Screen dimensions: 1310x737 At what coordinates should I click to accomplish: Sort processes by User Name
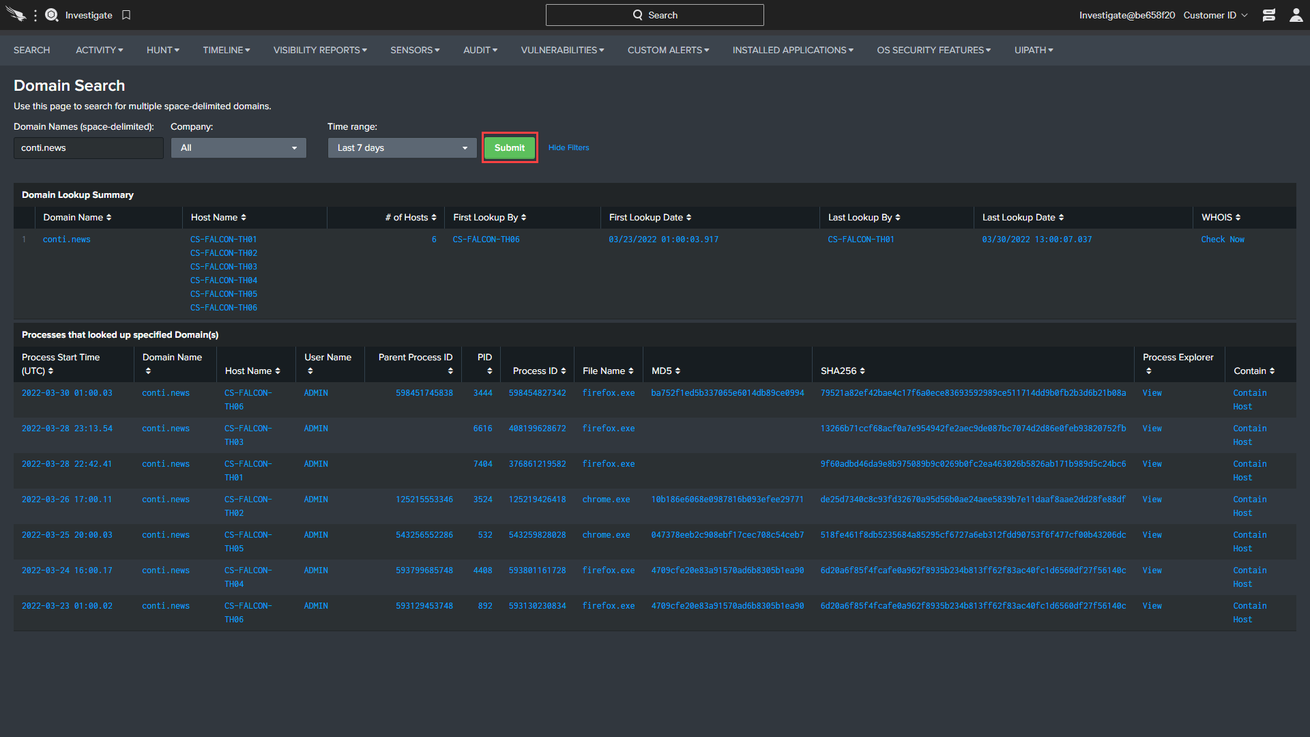click(327, 364)
